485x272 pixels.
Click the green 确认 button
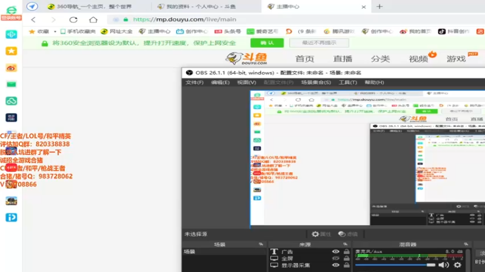267,43
